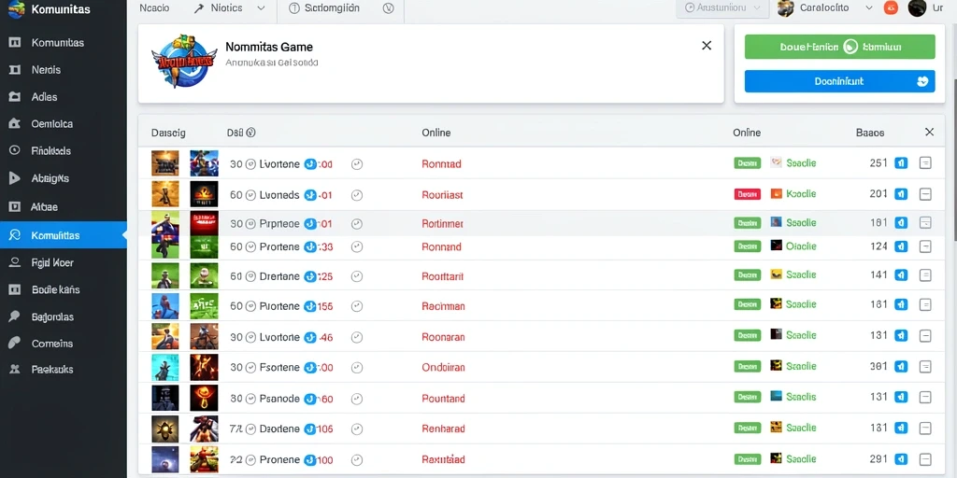The image size is (957, 478).
Task: Click Kɑɑclie label in row 201
Action: [801, 193]
